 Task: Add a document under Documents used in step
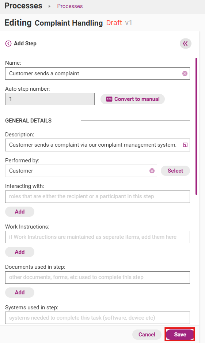pos(20,293)
